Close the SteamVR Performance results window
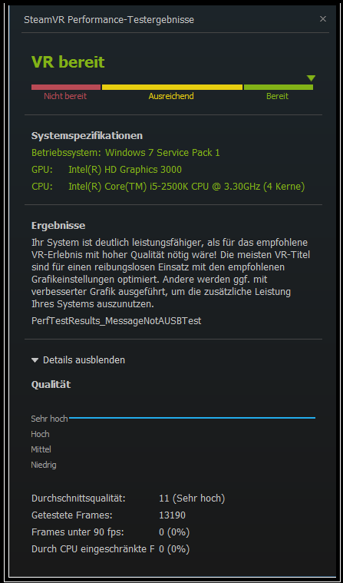343x583 pixels. pyautogui.click(x=322, y=19)
